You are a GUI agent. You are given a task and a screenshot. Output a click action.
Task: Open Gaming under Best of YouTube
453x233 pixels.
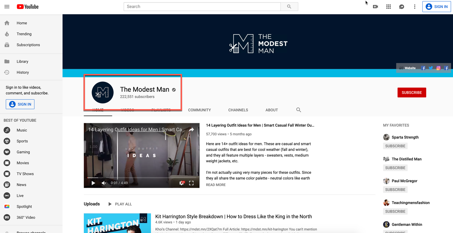pyautogui.click(x=31, y=152)
